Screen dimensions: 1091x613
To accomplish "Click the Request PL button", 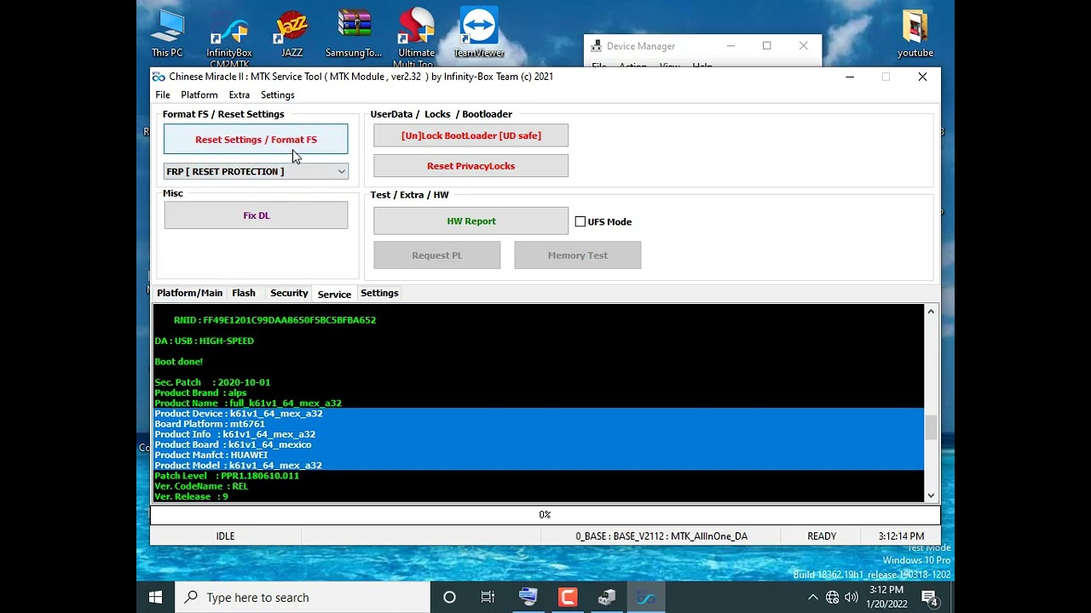I will [437, 255].
